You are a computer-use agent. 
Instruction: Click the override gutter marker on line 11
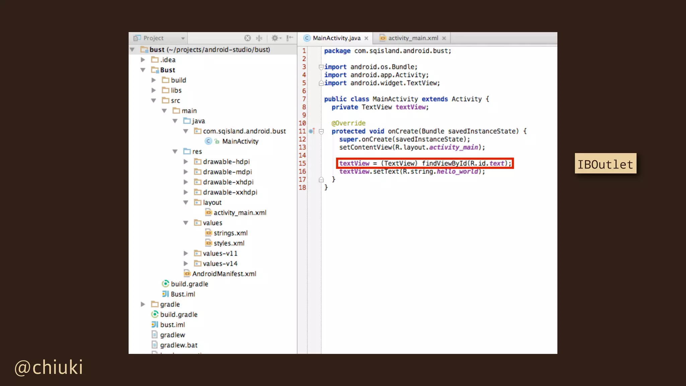point(312,131)
